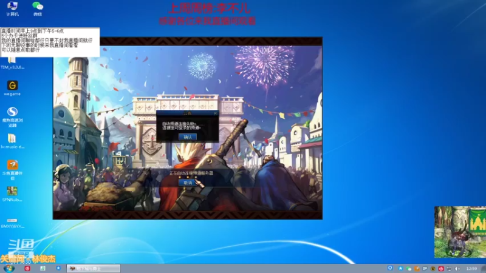Click the red pinned taskbar app icon
The height and width of the screenshot is (273, 486).
coord(27,268)
